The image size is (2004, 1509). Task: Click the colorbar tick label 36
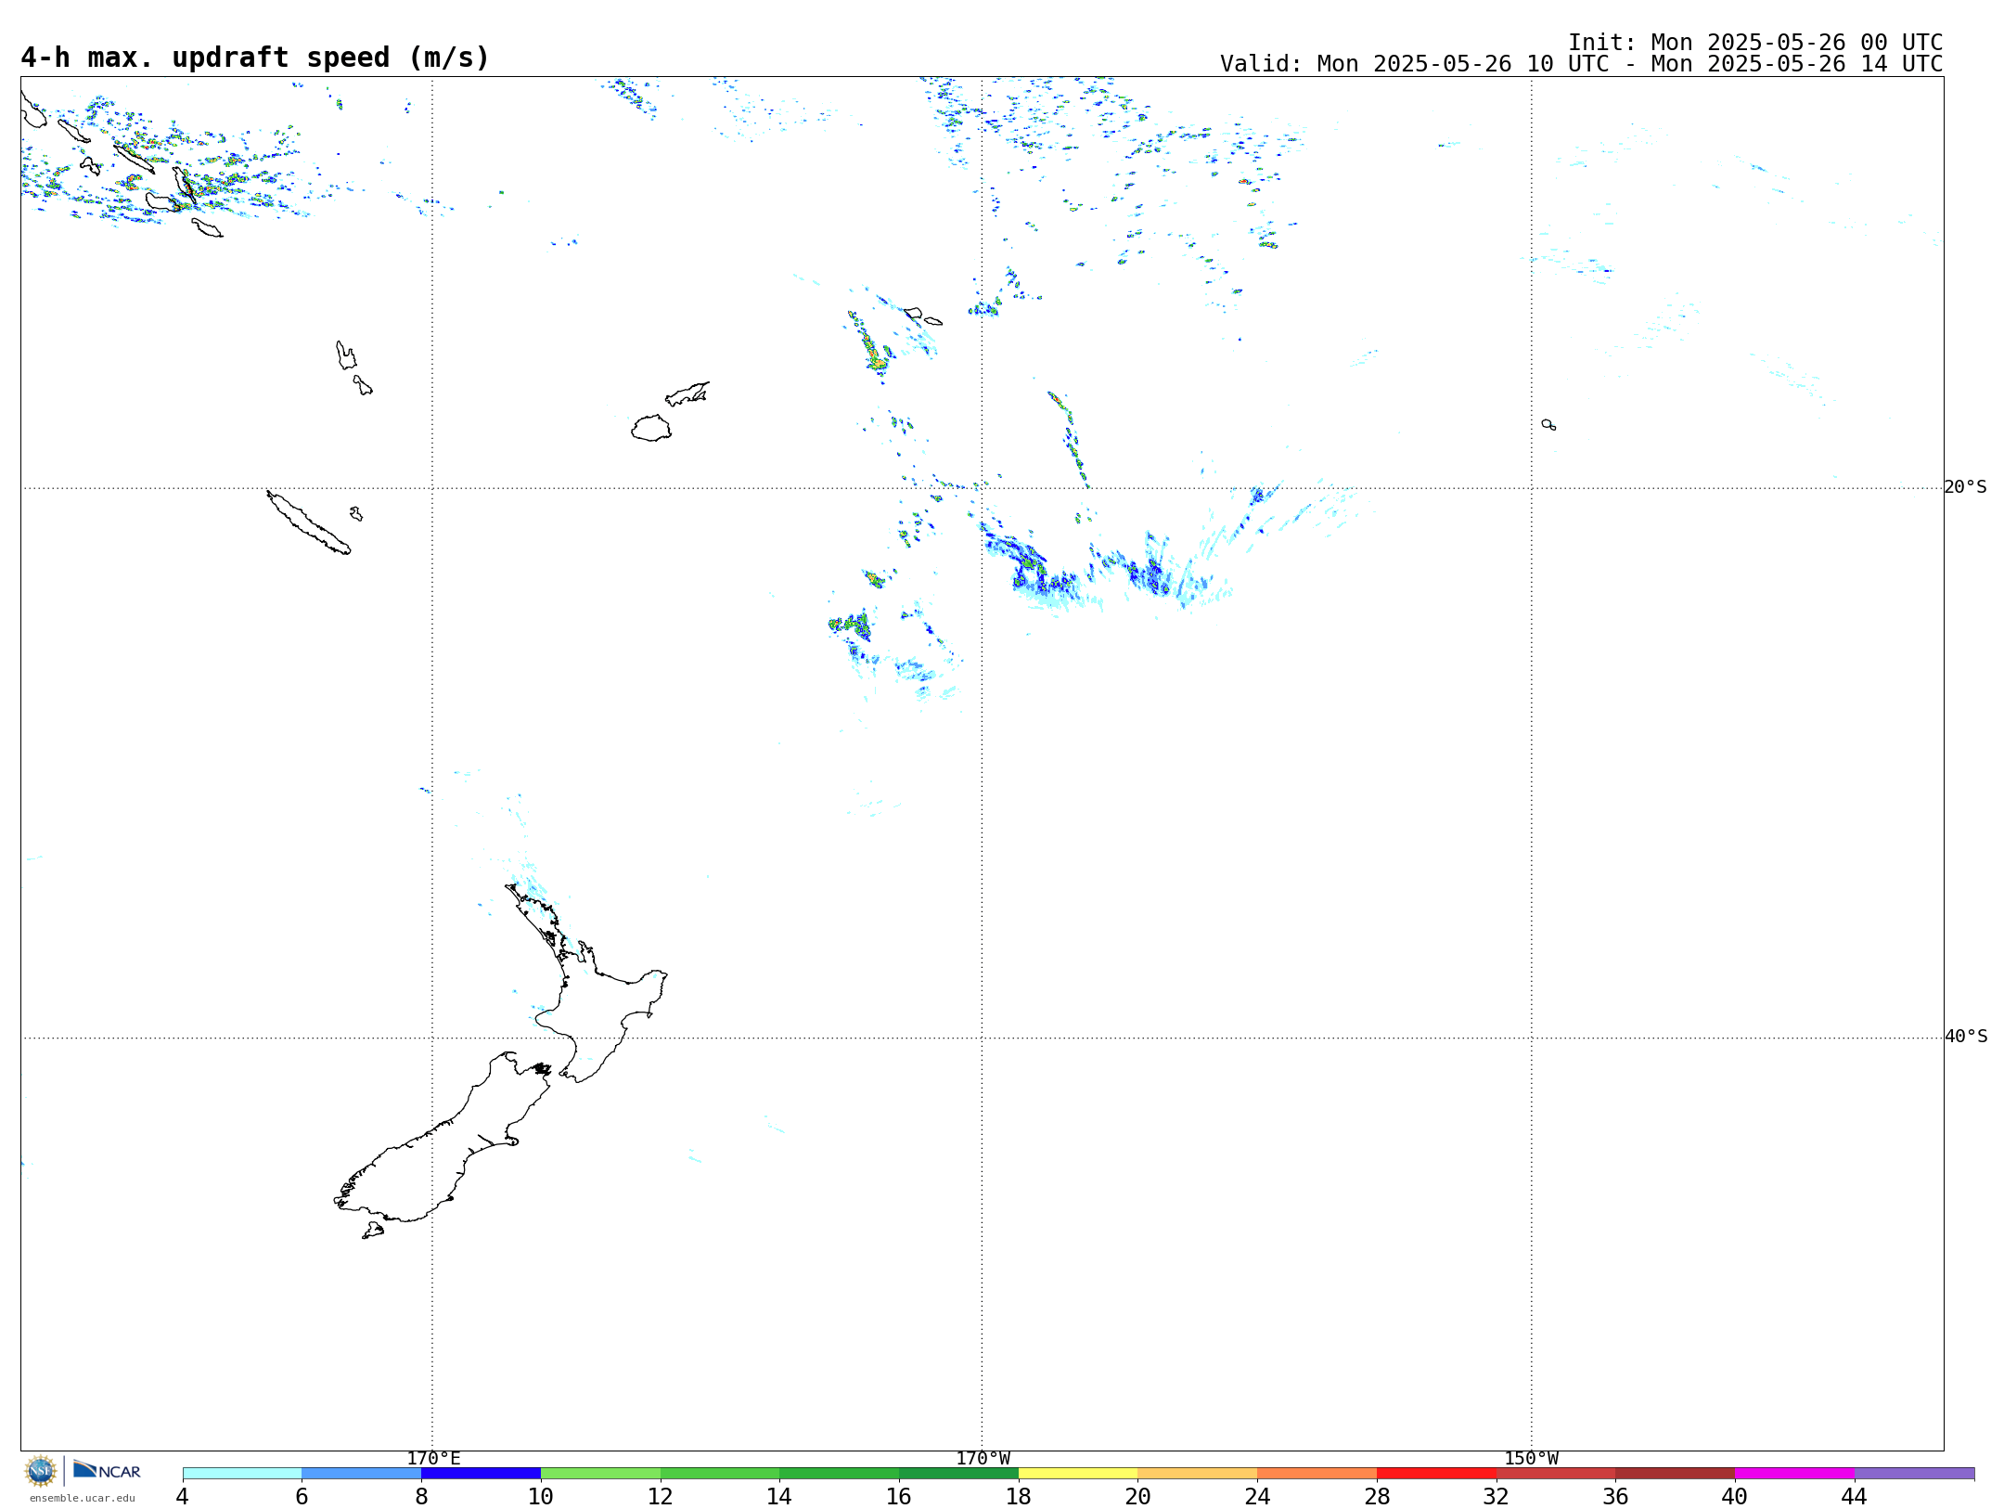tap(1616, 1496)
